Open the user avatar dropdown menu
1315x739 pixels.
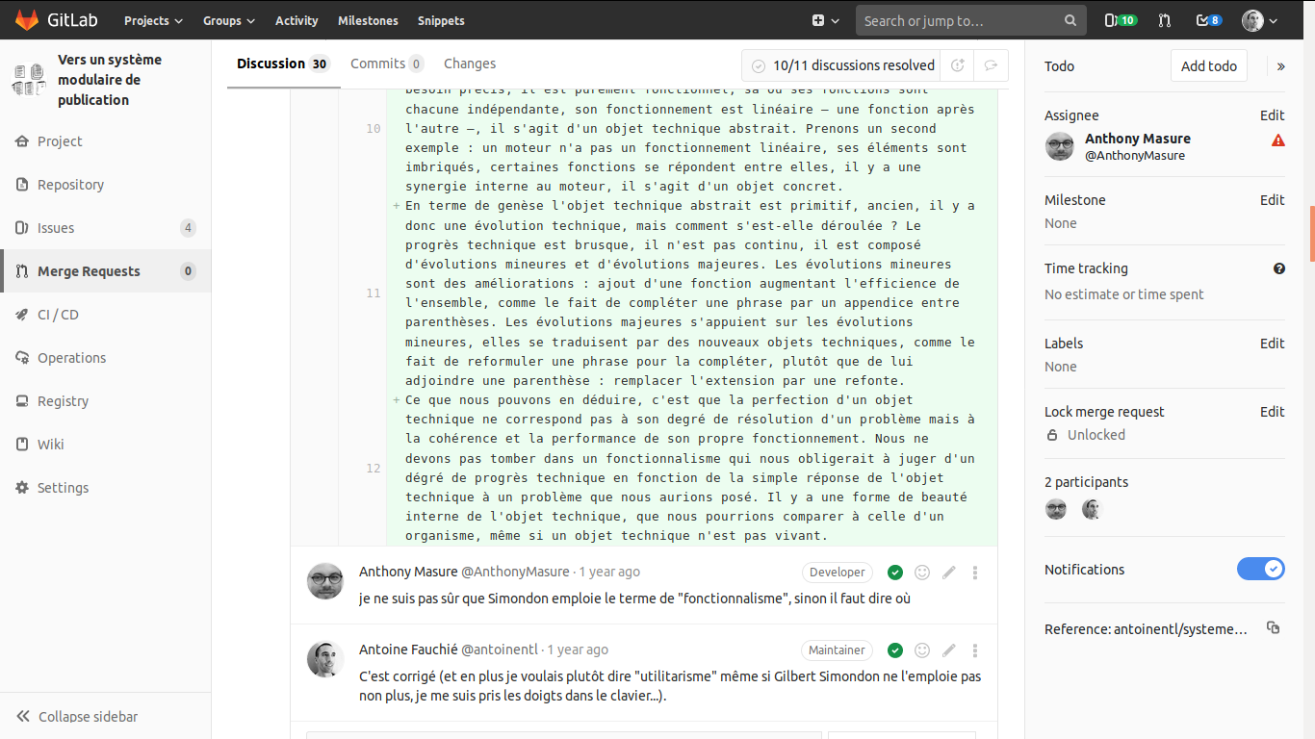[1259, 20]
